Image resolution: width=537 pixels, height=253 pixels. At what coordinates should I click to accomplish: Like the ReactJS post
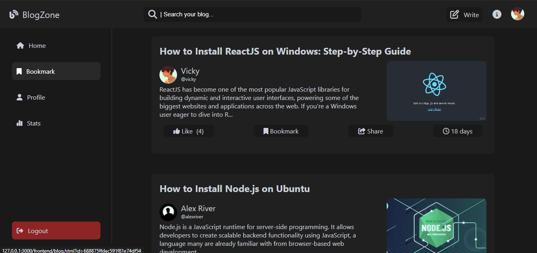[x=189, y=131]
